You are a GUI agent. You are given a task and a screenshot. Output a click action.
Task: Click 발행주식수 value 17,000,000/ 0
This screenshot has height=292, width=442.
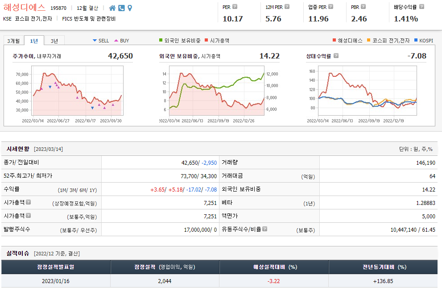(200, 230)
